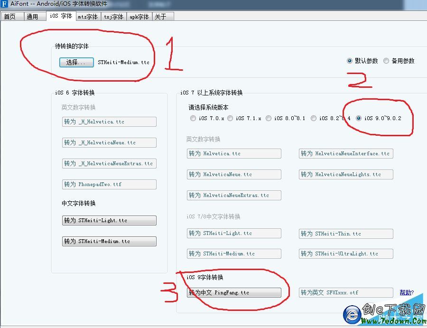
Task: Convert to STHeiti-UltraLight.ttc
Action: pos(345,253)
